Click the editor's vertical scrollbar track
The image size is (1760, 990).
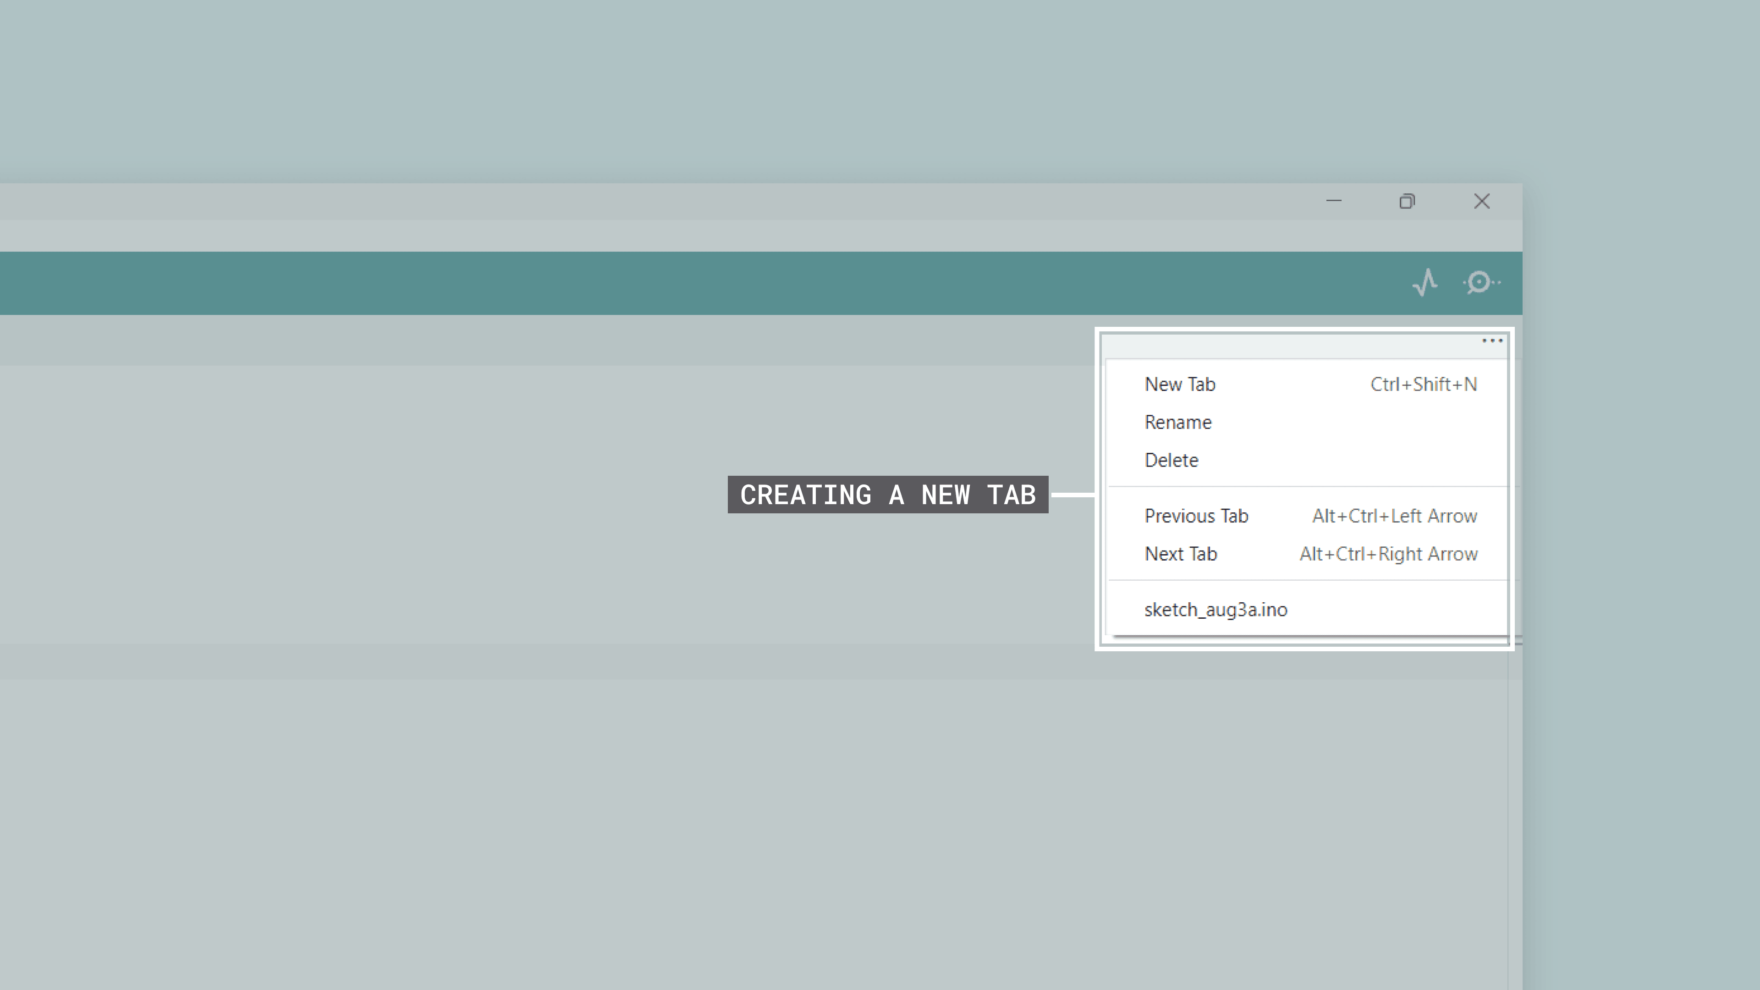click(1515, 786)
